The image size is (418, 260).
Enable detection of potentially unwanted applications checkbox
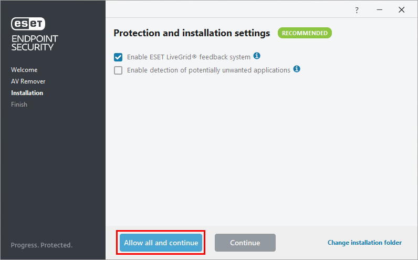(118, 70)
